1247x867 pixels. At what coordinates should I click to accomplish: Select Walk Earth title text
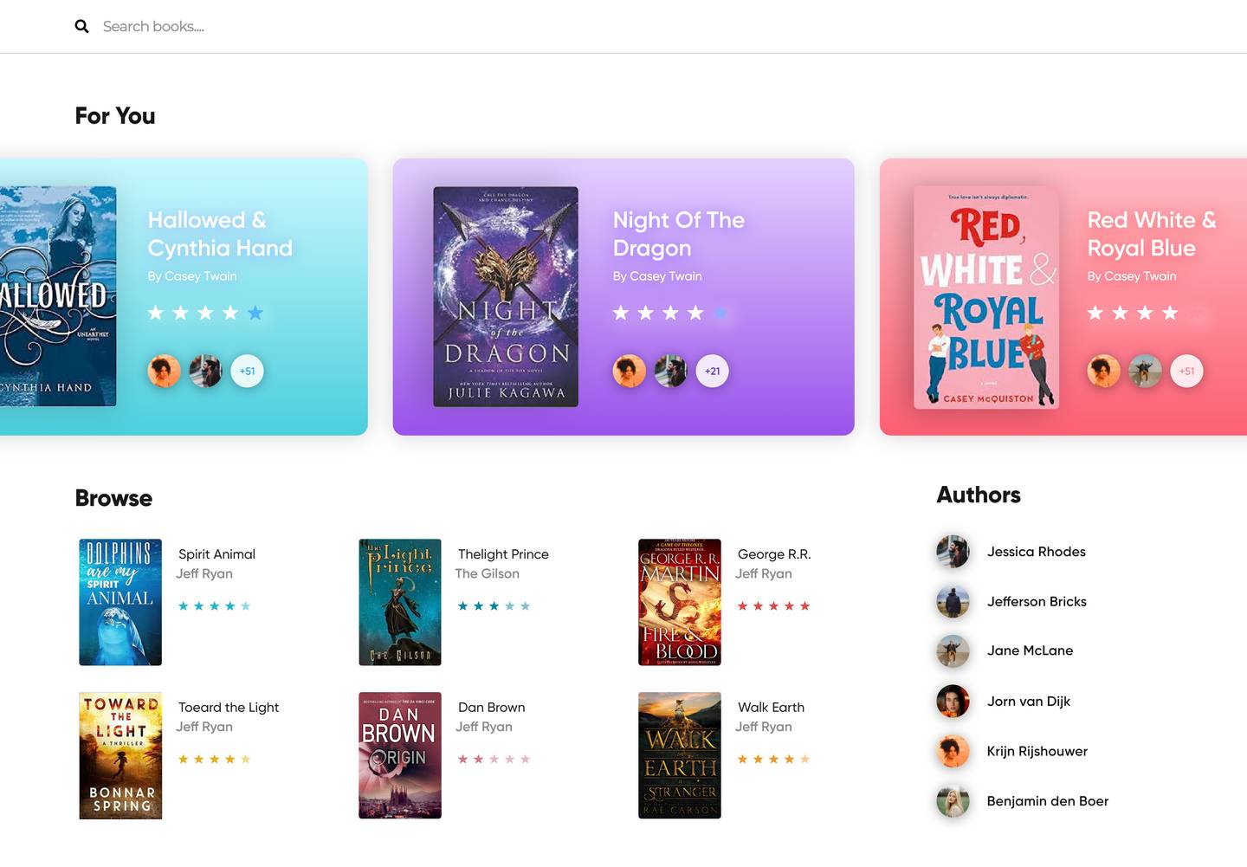771,708
